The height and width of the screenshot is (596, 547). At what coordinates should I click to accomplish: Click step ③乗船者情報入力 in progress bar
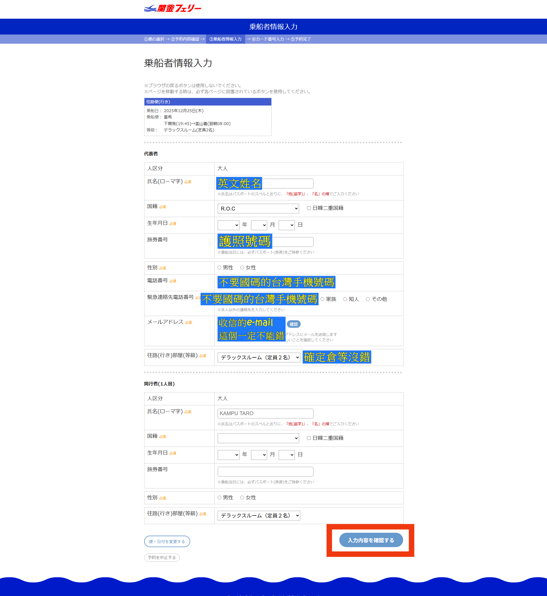[225, 39]
